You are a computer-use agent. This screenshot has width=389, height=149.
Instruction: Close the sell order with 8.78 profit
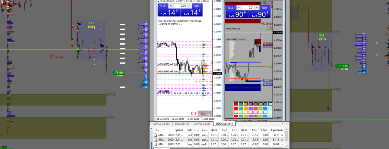(x=282, y=135)
